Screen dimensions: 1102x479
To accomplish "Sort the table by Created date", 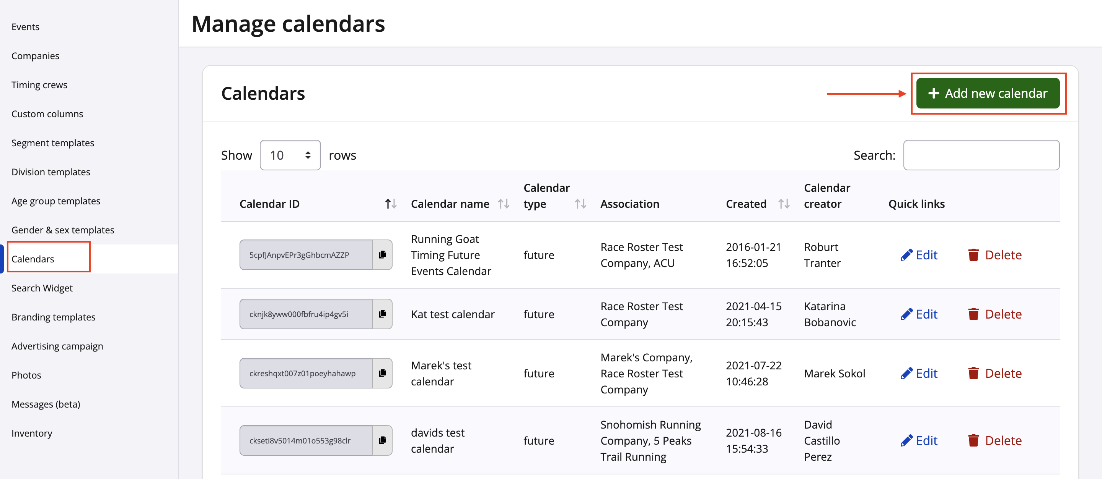I will click(x=783, y=204).
